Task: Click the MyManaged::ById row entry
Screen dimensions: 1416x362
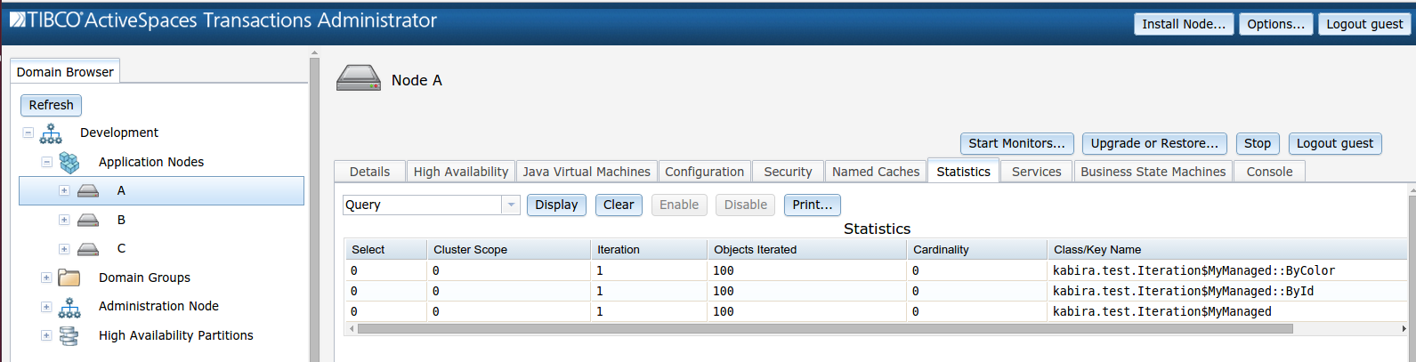Action: [x=1183, y=291]
